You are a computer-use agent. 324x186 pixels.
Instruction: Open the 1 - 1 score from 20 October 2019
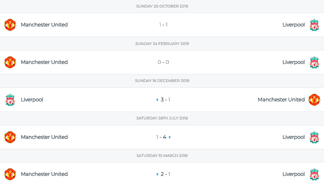point(163,25)
